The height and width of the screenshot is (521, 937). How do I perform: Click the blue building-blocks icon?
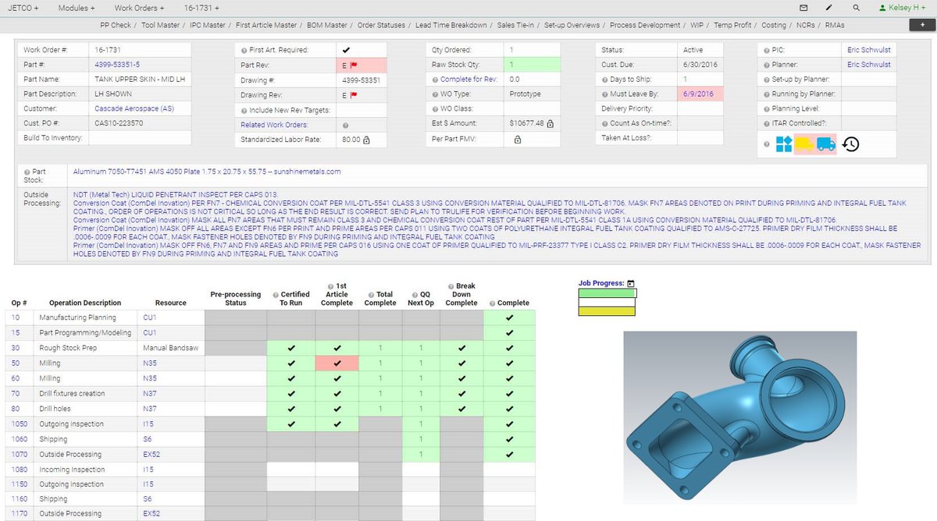click(x=784, y=144)
